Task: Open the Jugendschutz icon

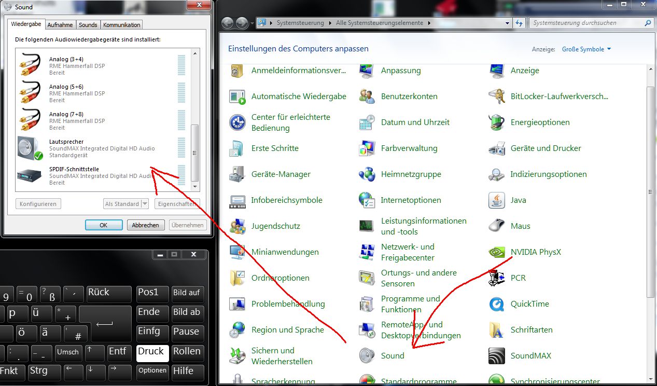Action: click(237, 226)
